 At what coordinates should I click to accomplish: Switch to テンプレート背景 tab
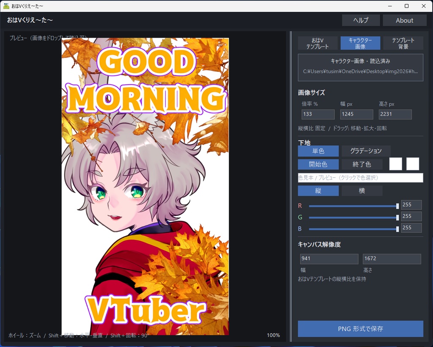click(x=403, y=43)
